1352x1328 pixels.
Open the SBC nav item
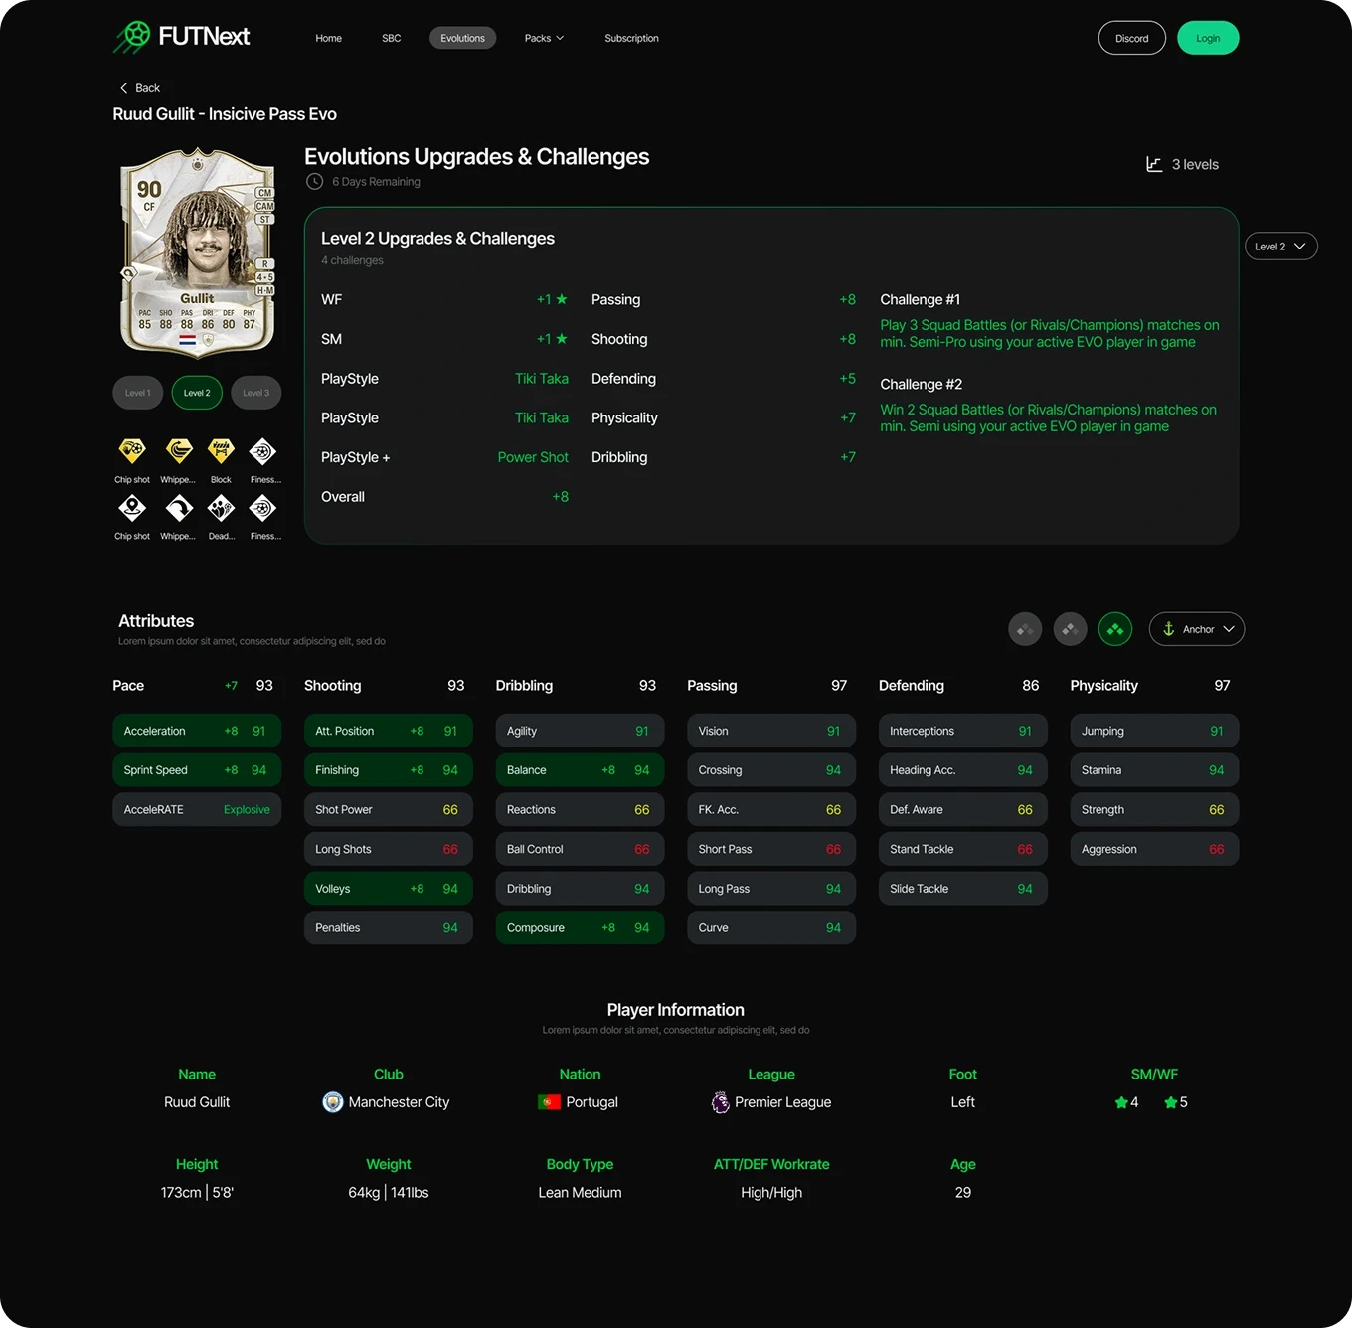(x=392, y=38)
